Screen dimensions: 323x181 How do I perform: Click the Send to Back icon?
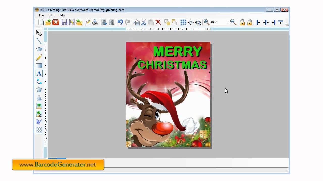[x=174, y=22]
